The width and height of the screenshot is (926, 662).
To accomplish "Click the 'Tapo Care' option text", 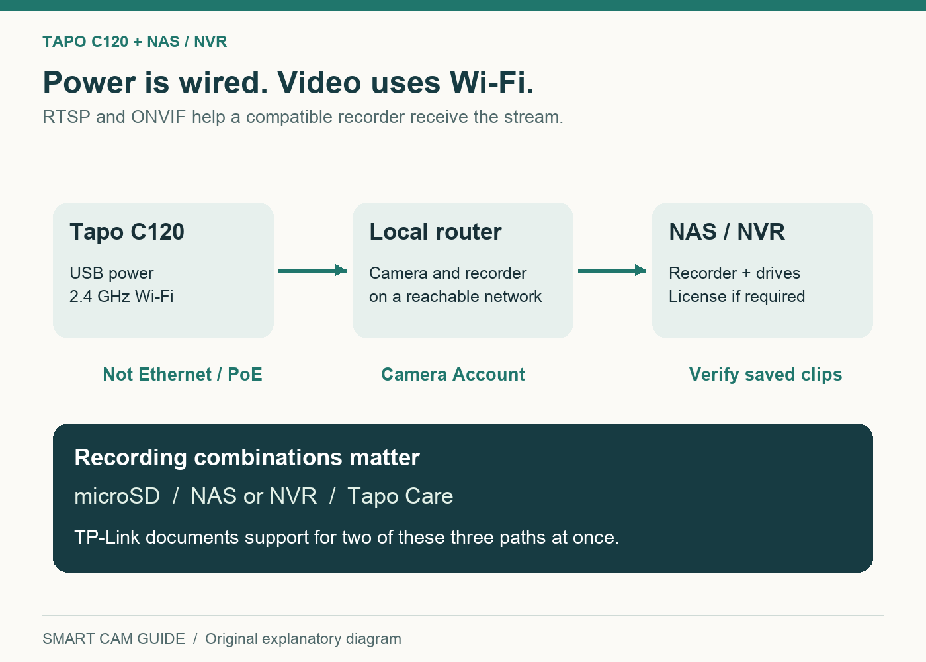I will 400,496.
